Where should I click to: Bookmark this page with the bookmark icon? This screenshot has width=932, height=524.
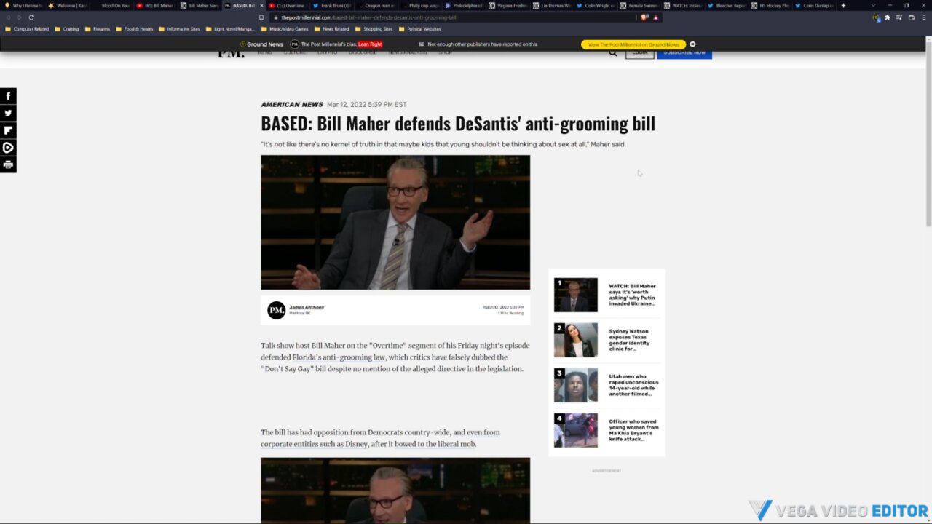pyautogui.click(x=261, y=17)
